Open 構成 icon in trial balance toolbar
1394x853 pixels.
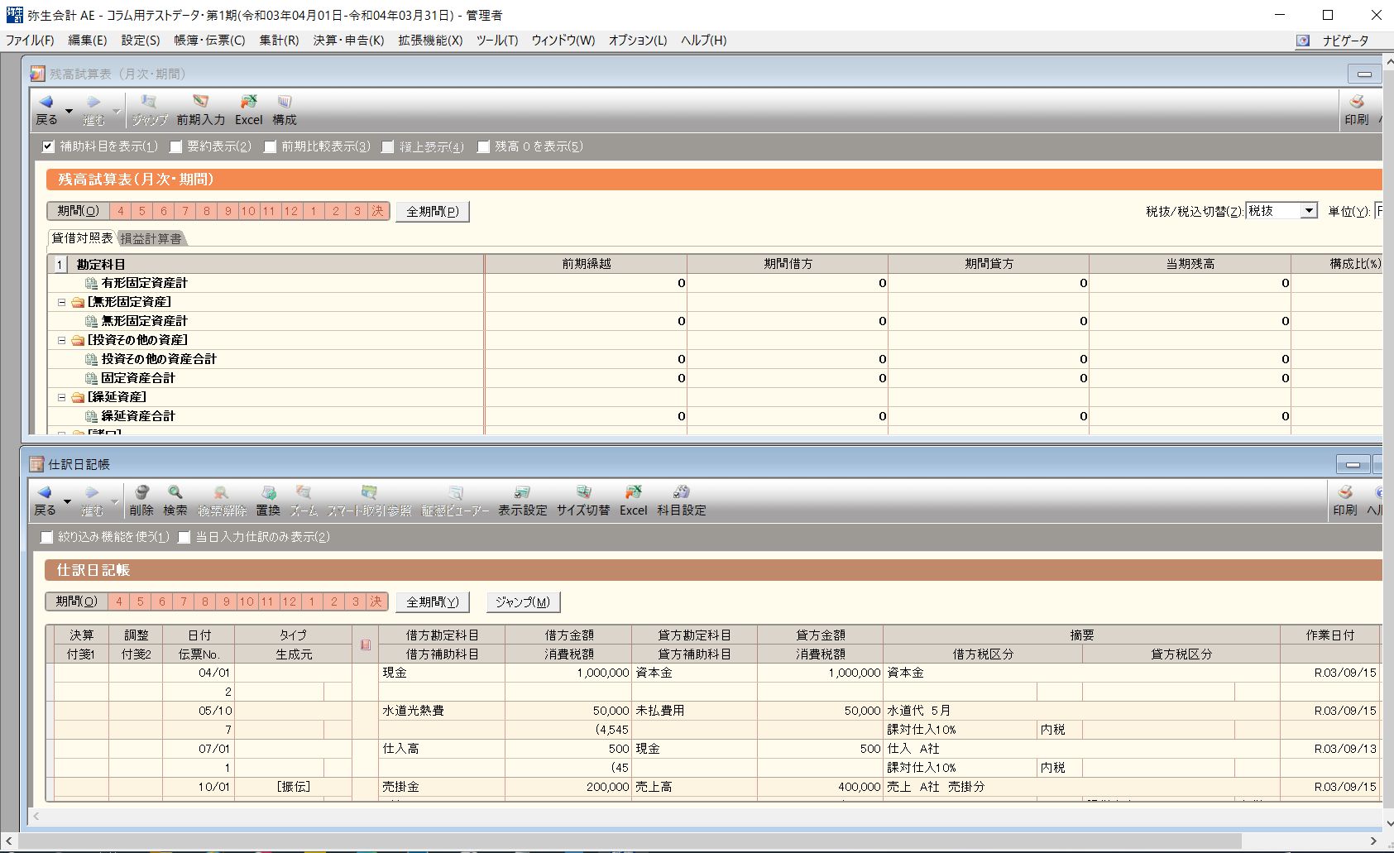point(285,110)
